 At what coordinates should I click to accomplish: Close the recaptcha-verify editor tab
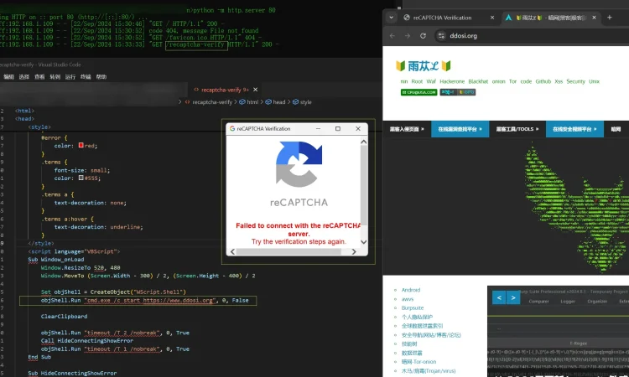tap(256, 90)
